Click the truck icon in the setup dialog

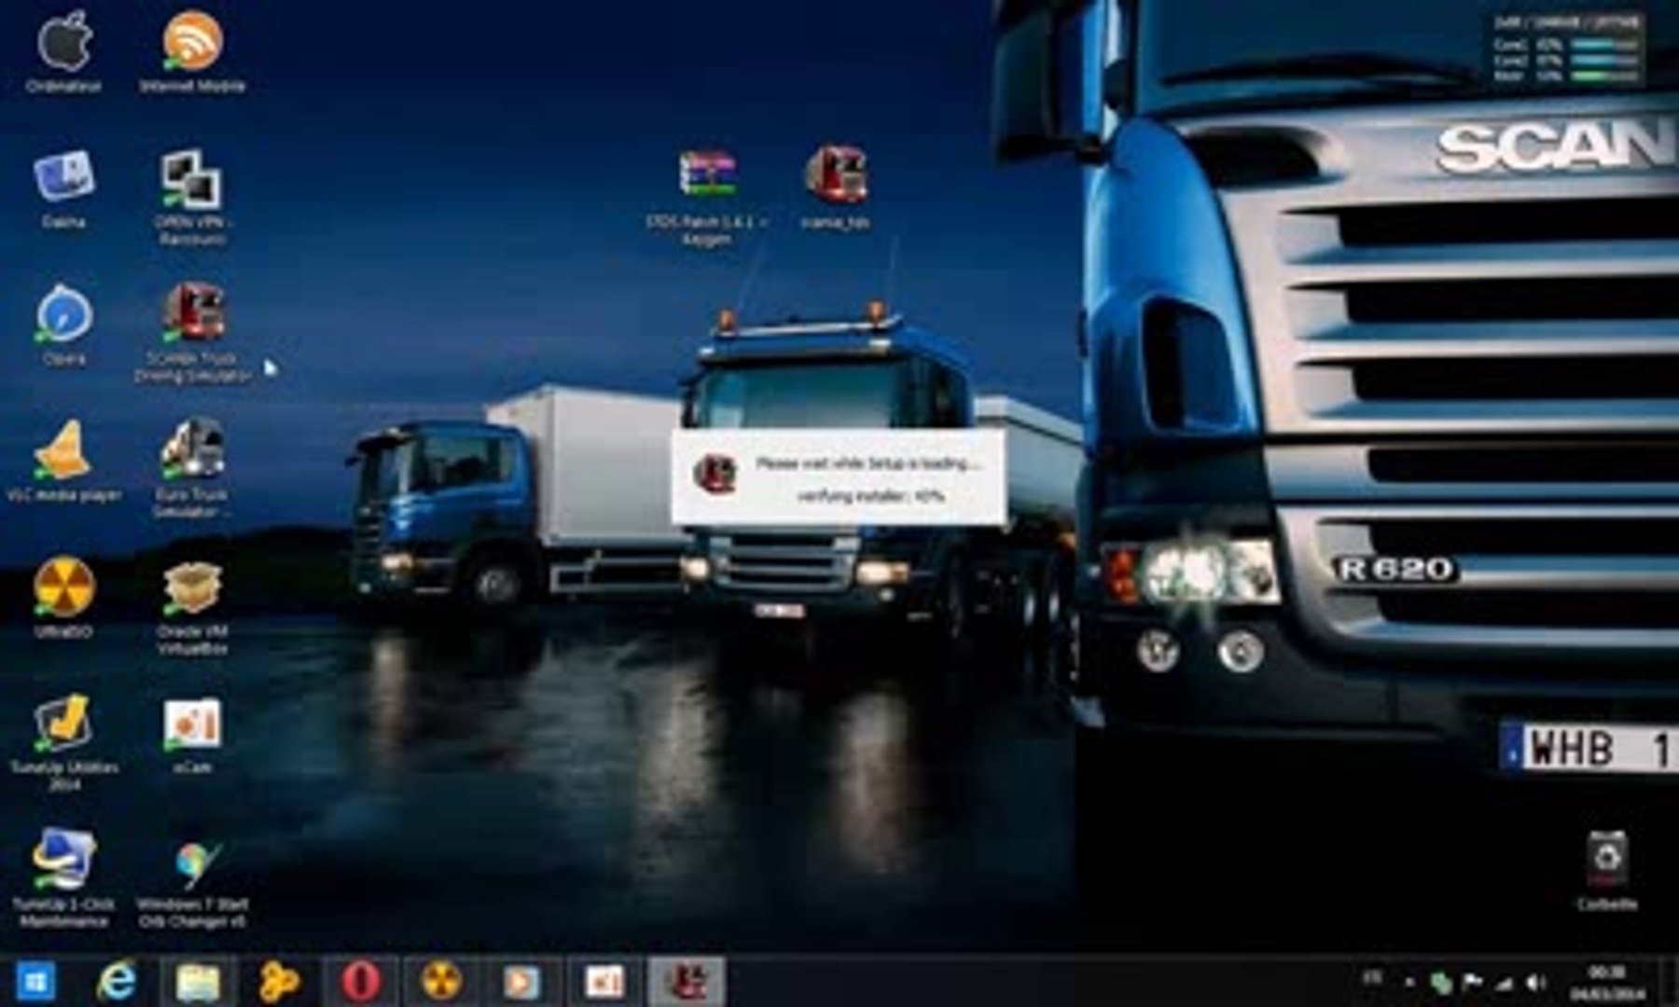(x=716, y=474)
